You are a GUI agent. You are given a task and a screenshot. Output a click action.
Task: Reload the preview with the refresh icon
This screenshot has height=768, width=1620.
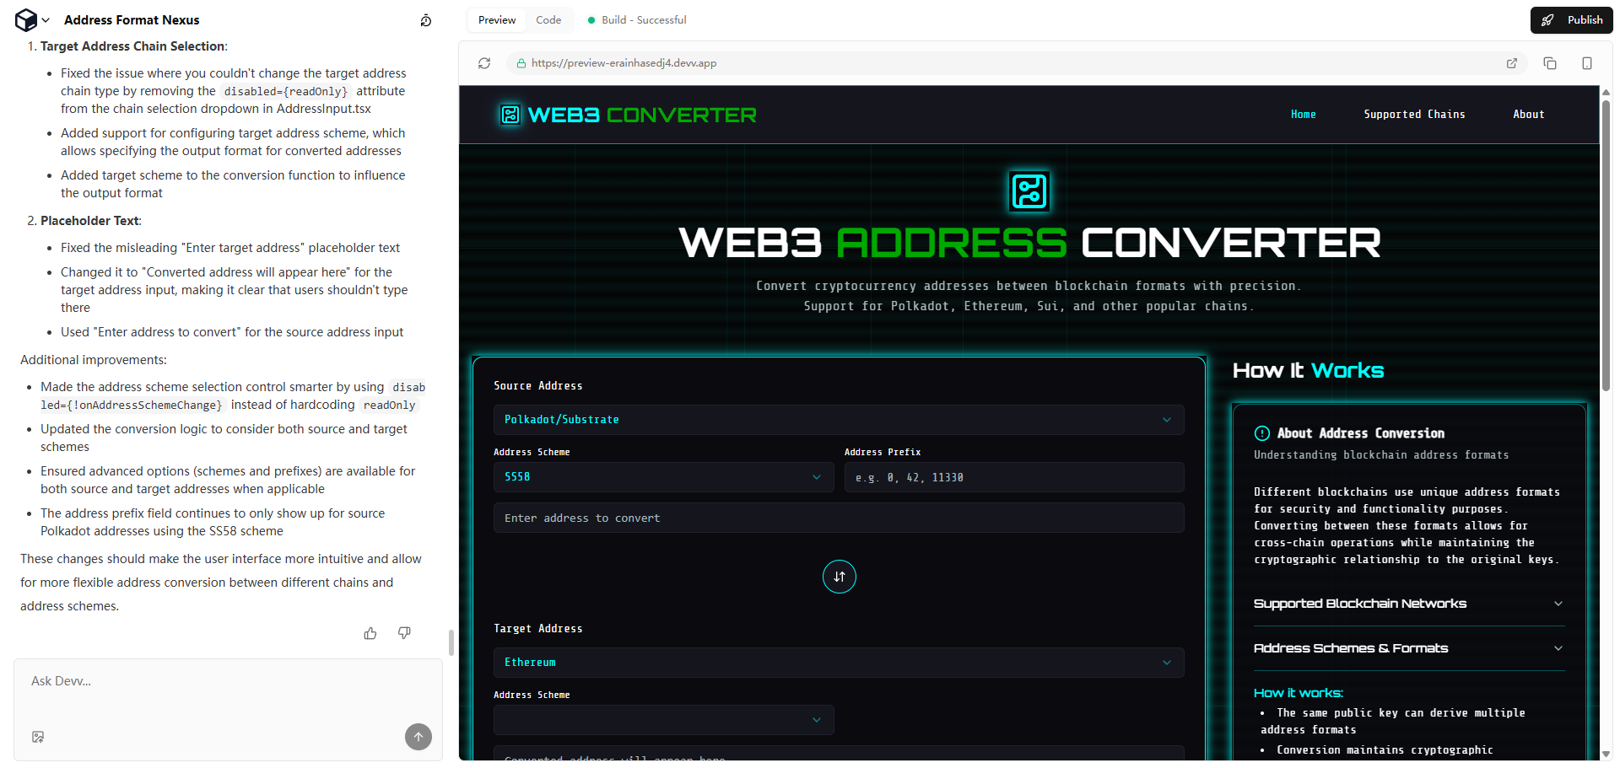pos(484,63)
